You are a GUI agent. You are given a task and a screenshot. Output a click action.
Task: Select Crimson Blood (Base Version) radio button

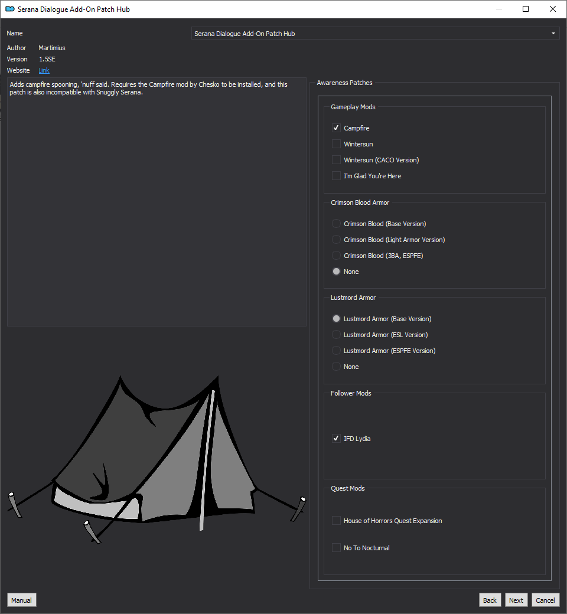point(336,224)
